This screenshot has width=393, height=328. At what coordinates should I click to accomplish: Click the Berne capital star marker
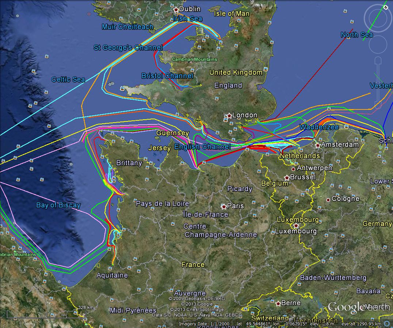(278, 303)
